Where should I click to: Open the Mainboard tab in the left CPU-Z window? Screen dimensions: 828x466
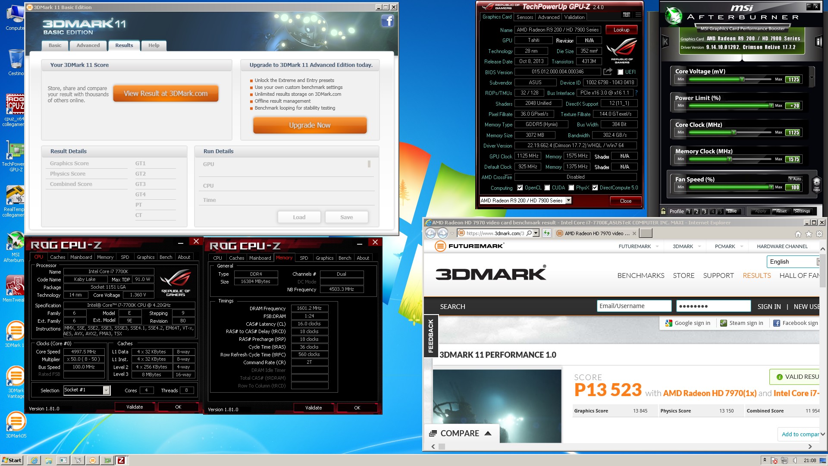pyautogui.click(x=81, y=257)
